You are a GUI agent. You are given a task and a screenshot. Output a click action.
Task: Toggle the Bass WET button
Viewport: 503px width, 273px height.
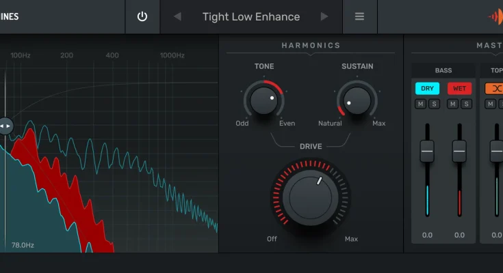[459, 89]
